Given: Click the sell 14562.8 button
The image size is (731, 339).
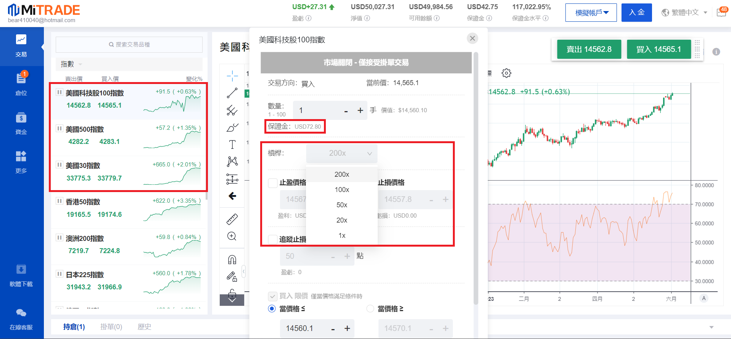Looking at the screenshot, I should 589,49.
